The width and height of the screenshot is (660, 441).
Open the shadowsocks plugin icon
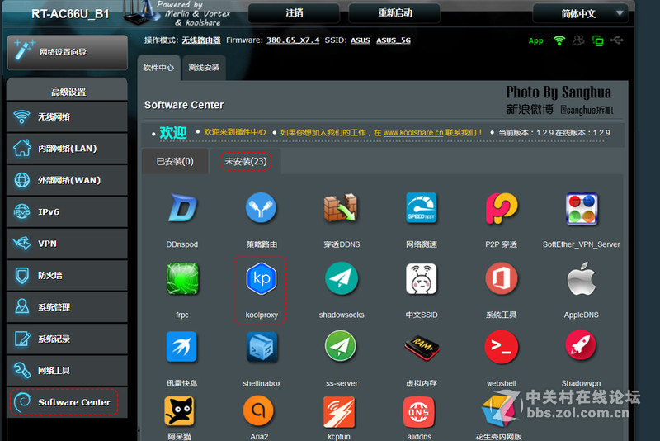click(342, 278)
